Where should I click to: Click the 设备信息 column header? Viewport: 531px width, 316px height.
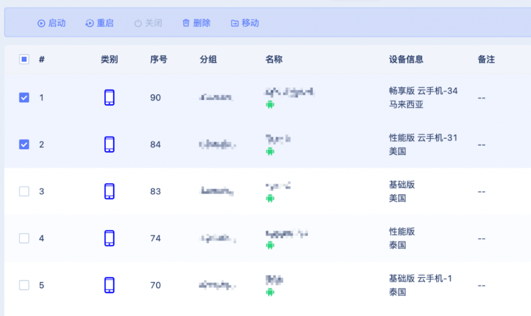406,59
